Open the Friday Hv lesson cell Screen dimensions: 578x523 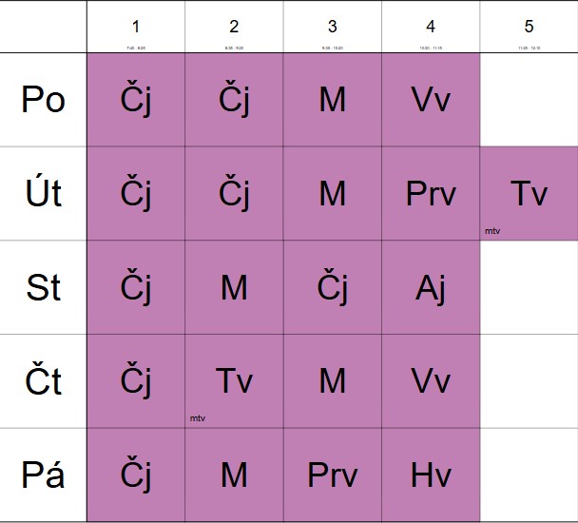[x=431, y=475]
